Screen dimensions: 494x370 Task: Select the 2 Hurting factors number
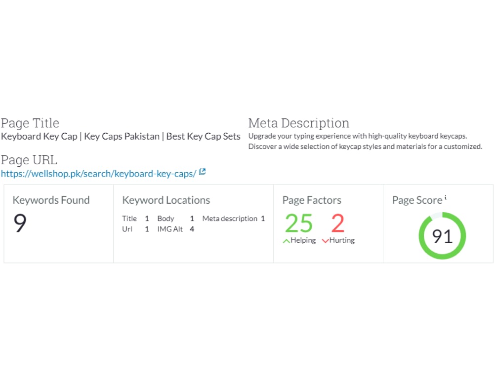click(338, 223)
